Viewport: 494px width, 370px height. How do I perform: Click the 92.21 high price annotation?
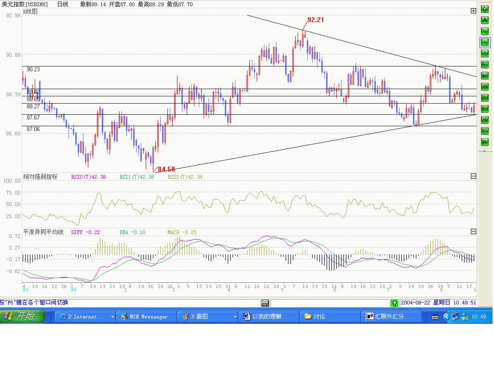pos(316,20)
